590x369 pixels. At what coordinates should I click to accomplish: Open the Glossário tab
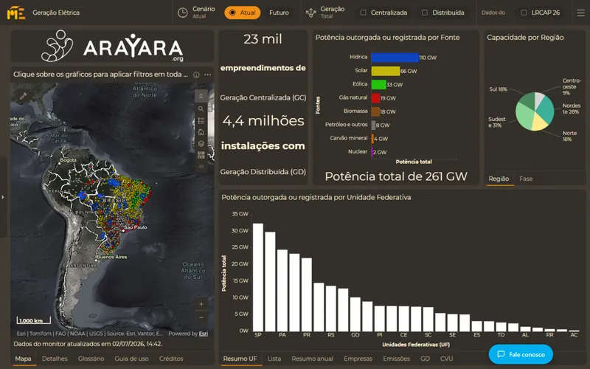(91, 359)
